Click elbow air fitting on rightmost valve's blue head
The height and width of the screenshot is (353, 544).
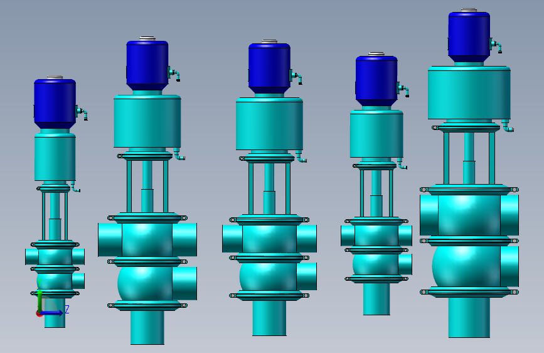(496, 46)
